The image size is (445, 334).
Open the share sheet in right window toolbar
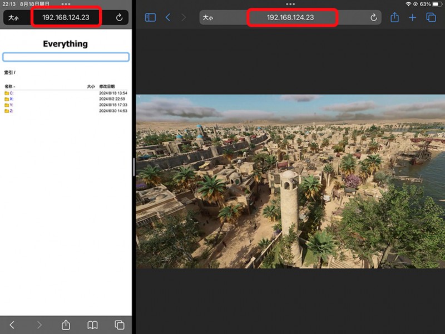point(394,18)
